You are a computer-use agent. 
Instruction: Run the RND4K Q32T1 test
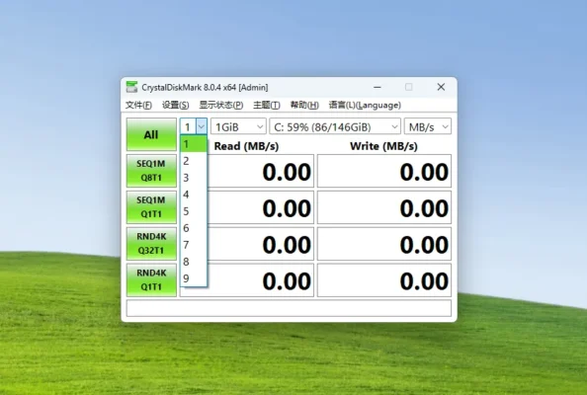point(151,244)
